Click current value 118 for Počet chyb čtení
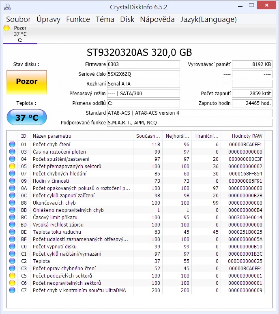This screenshot has height=314, width=279. coord(156,145)
